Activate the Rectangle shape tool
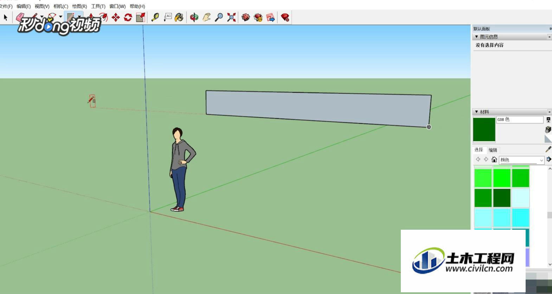Viewport: 552px width, 294px height. point(71,17)
